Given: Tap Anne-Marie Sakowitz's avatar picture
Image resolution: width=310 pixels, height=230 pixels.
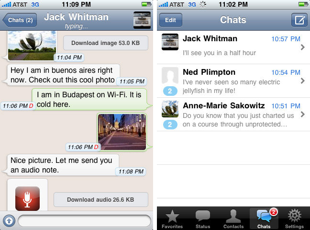Looking at the screenshot, I should tap(170, 109).
